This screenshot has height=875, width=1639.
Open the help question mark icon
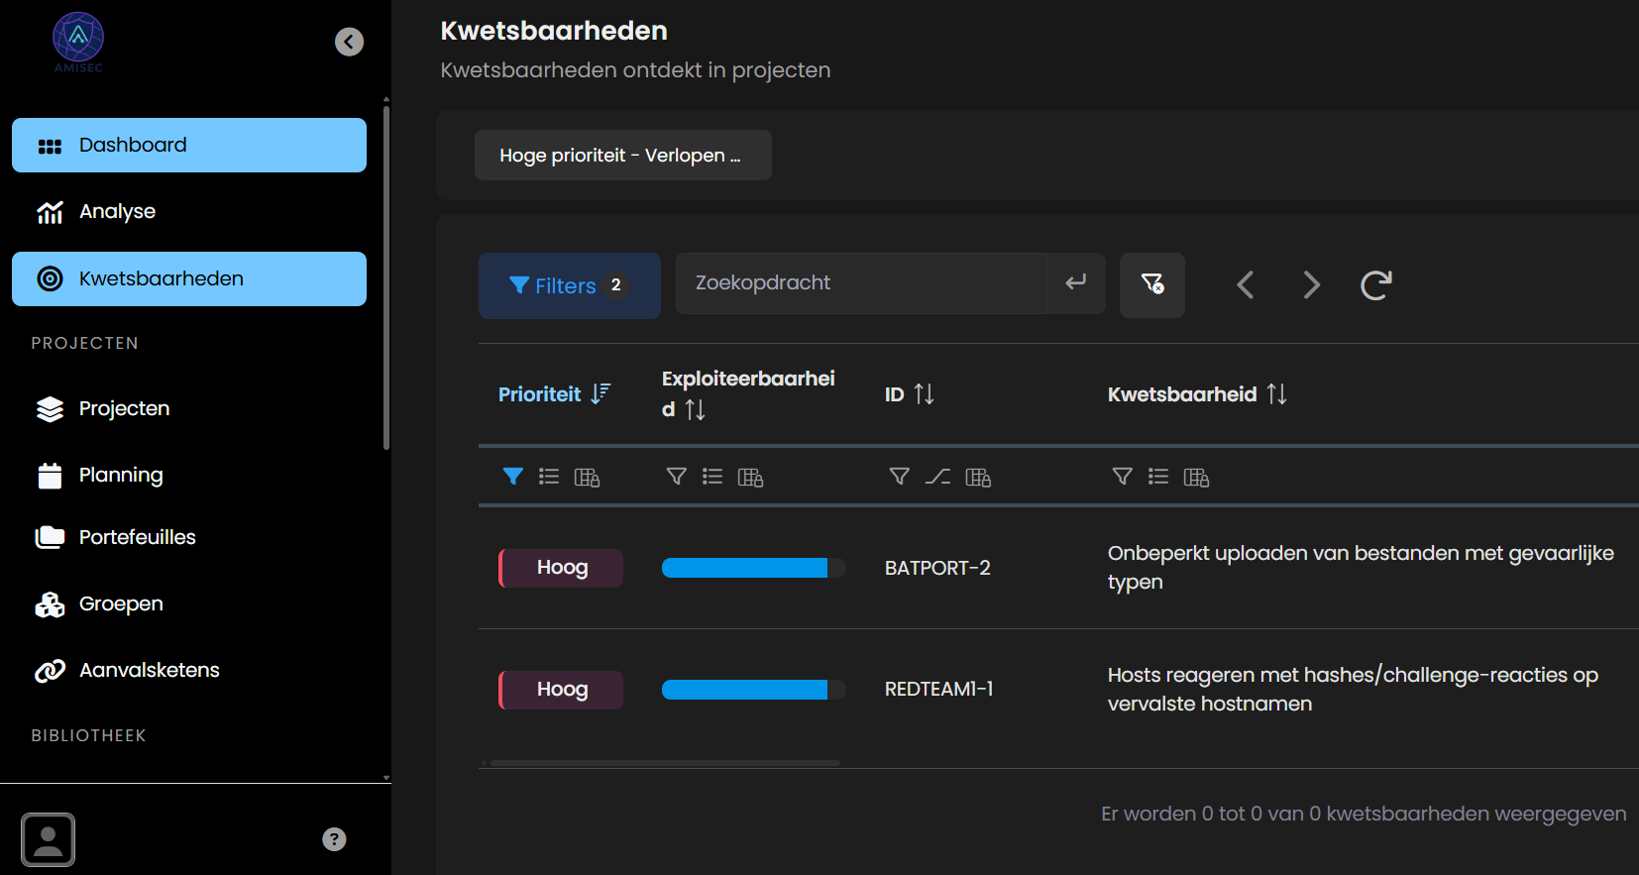[334, 839]
